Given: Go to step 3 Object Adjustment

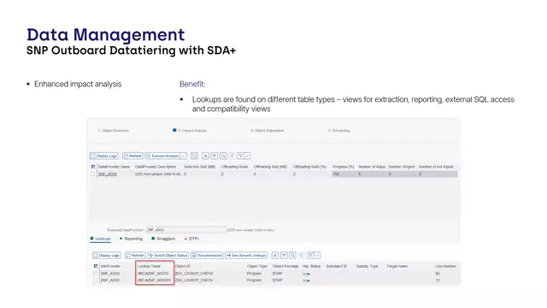Looking at the screenshot, I should coord(267,130).
